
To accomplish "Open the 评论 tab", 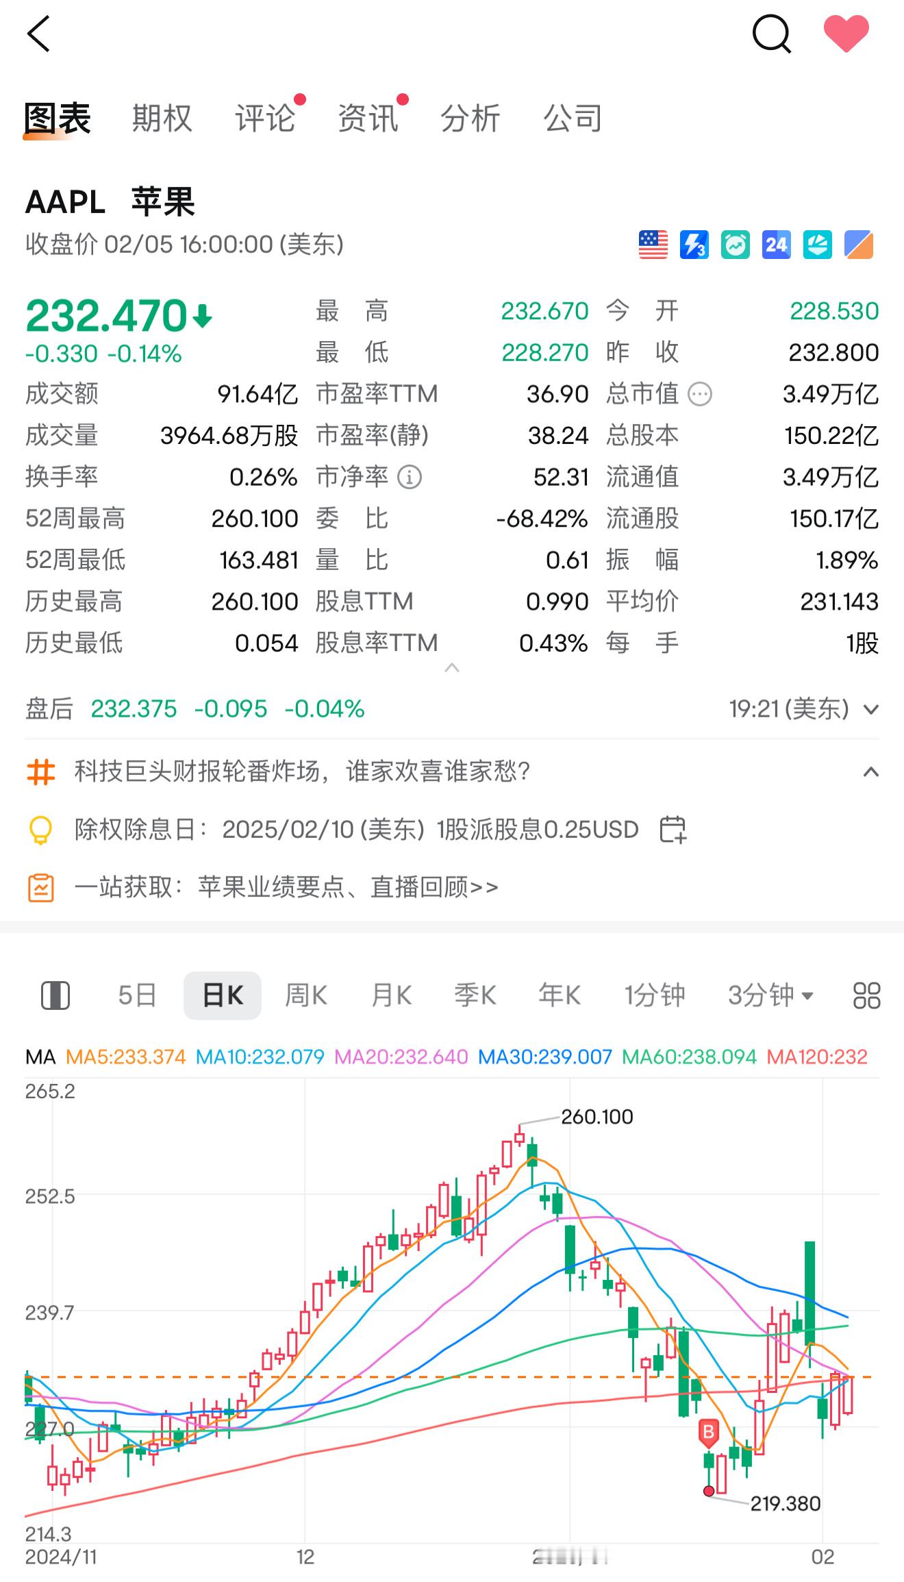I will pos(265,118).
